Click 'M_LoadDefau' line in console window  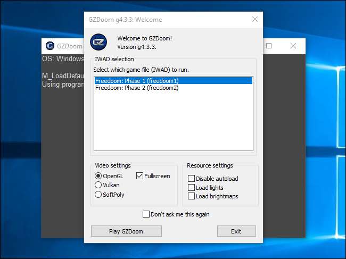pos(63,76)
